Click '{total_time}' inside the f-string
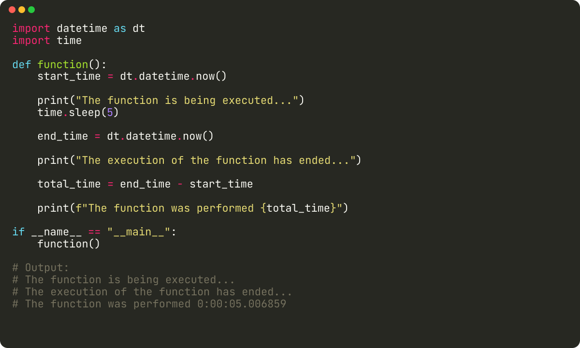Image resolution: width=580 pixels, height=348 pixels. coord(298,208)
